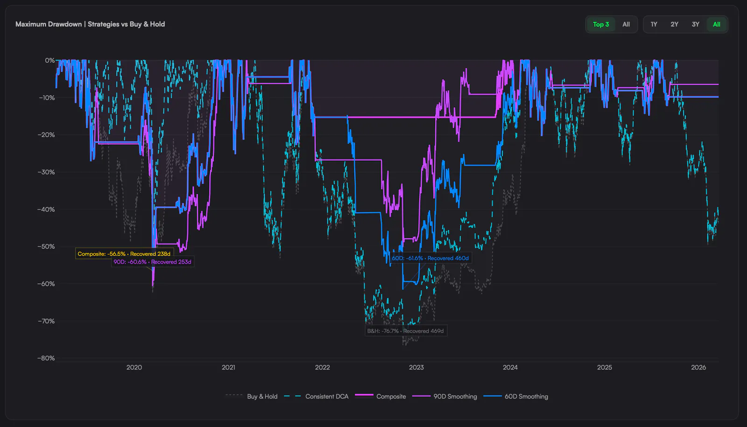Select the Top 3 strategies filter
The height and width of the screenshot is (427, 747).
601,24
